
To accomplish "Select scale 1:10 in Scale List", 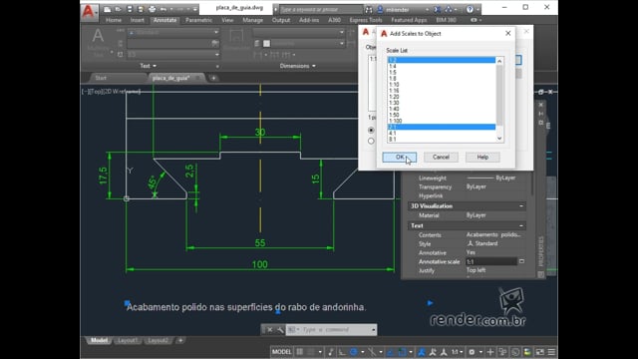I will tap(442, 85).
